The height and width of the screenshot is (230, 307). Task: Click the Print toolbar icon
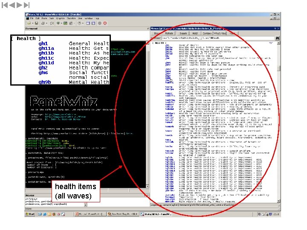[x=43, y=23]
